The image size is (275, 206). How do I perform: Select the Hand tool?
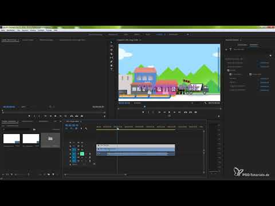(x=112, y=65)
